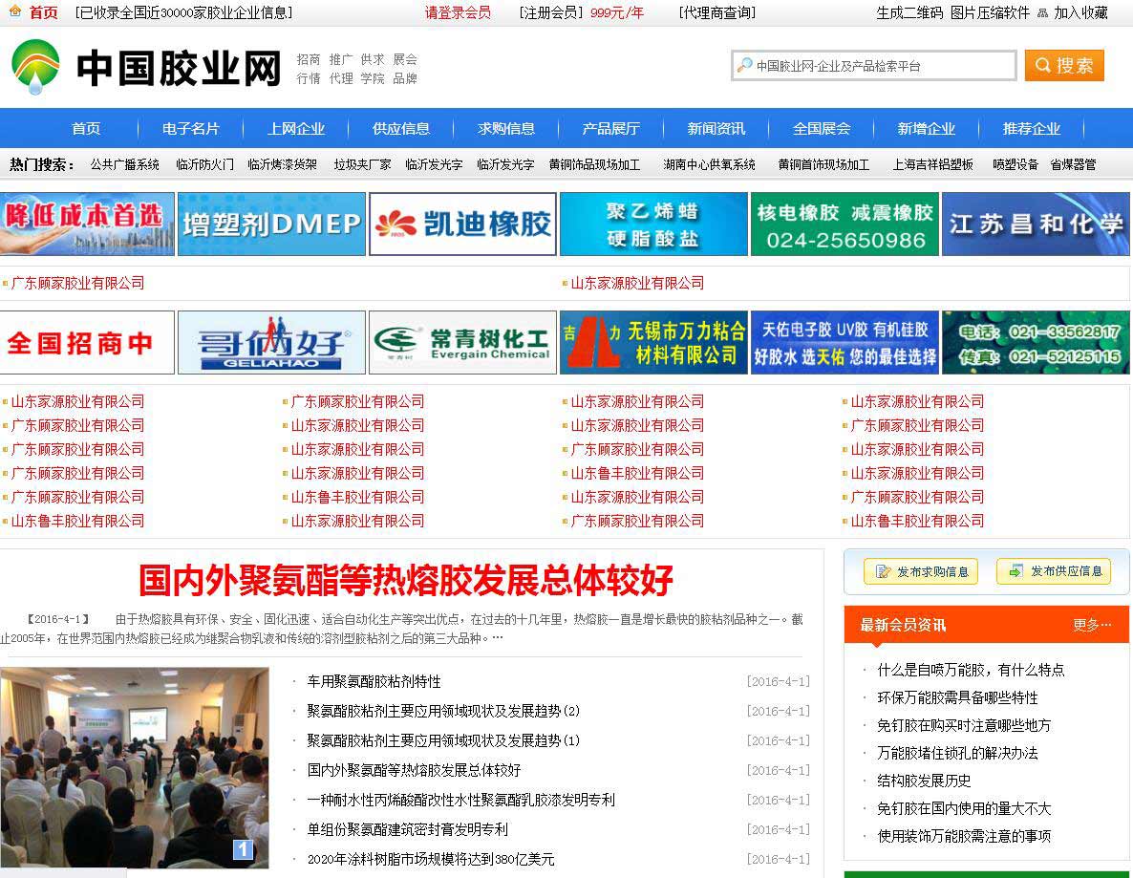Click the magnifier icon in search box
The image size is (1133, 878).
744,66
